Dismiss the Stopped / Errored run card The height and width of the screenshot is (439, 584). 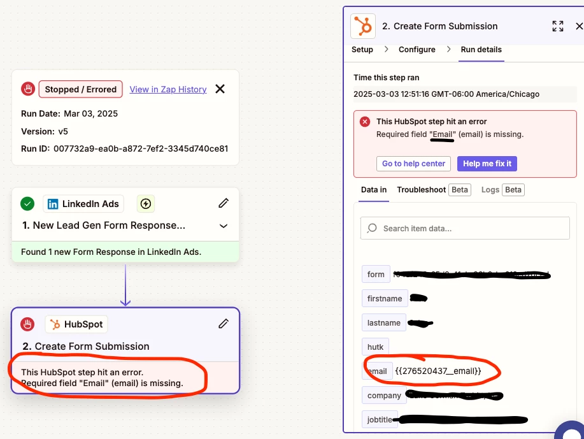[x=220, y=89]
